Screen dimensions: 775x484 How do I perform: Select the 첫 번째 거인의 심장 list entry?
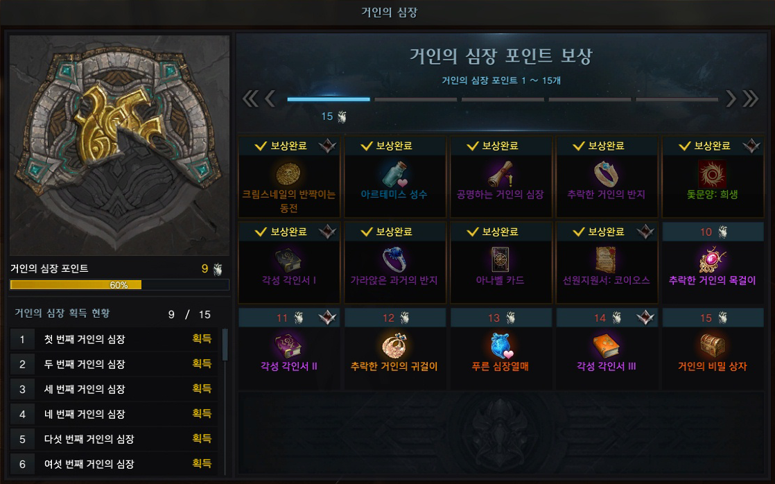[x=114, y=339]
